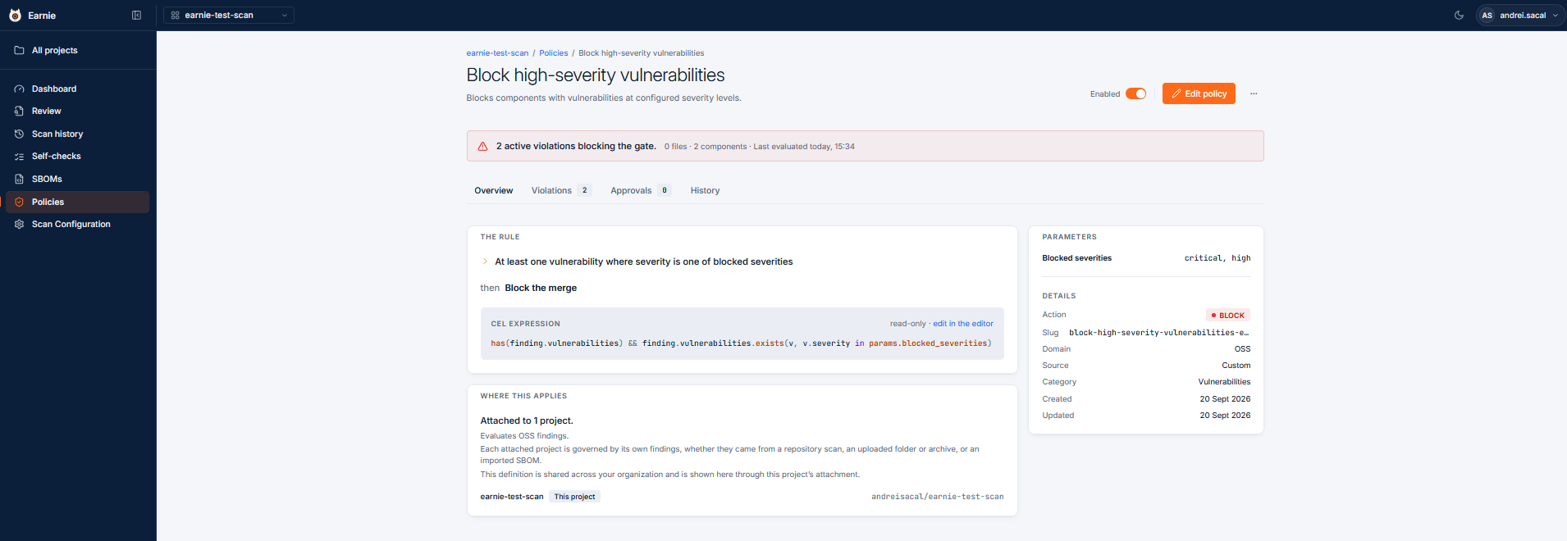Expand the rule condition chevron
The image size is (1567, 541).
pyautogui.click(x=485, y=261)
